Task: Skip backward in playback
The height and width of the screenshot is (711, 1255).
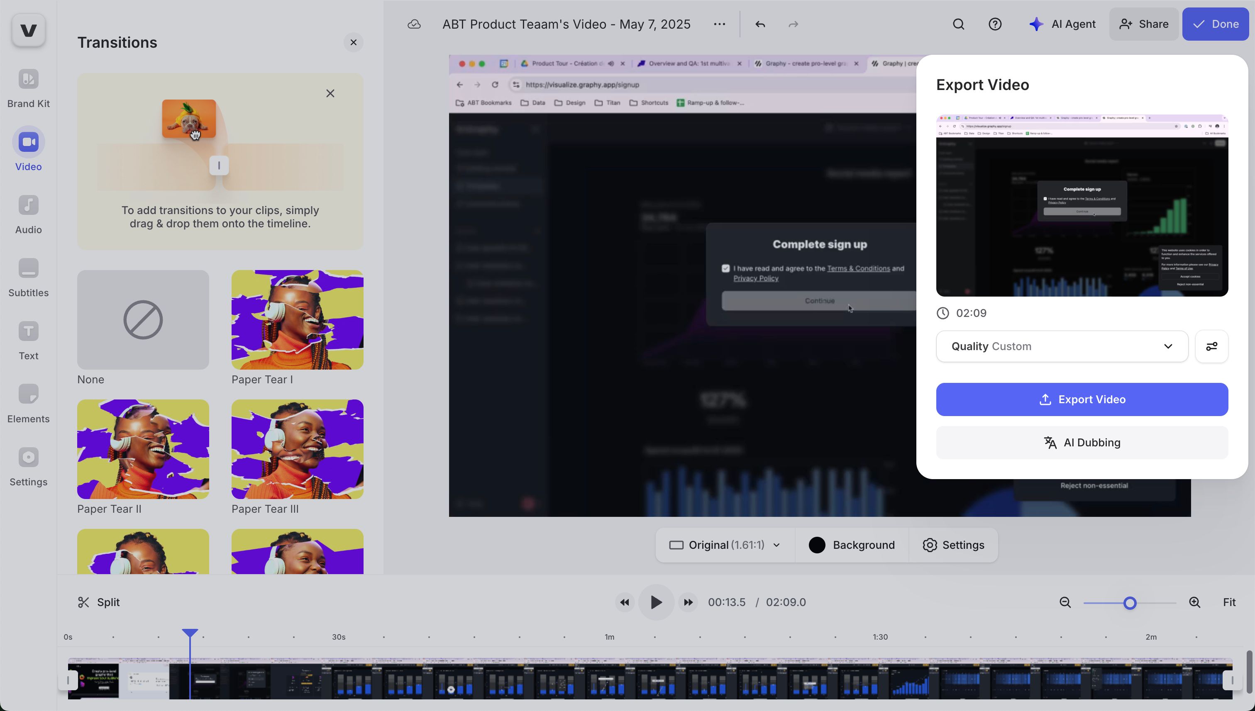Action: pos(624,603)
